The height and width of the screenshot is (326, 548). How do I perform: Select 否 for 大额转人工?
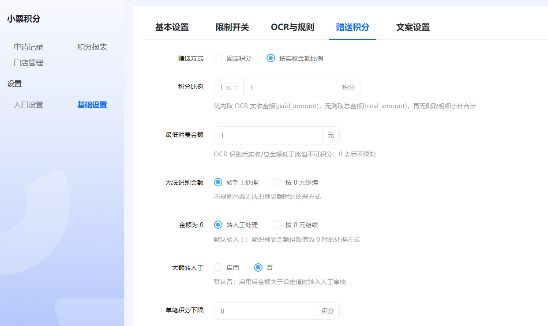click(263, 268)
